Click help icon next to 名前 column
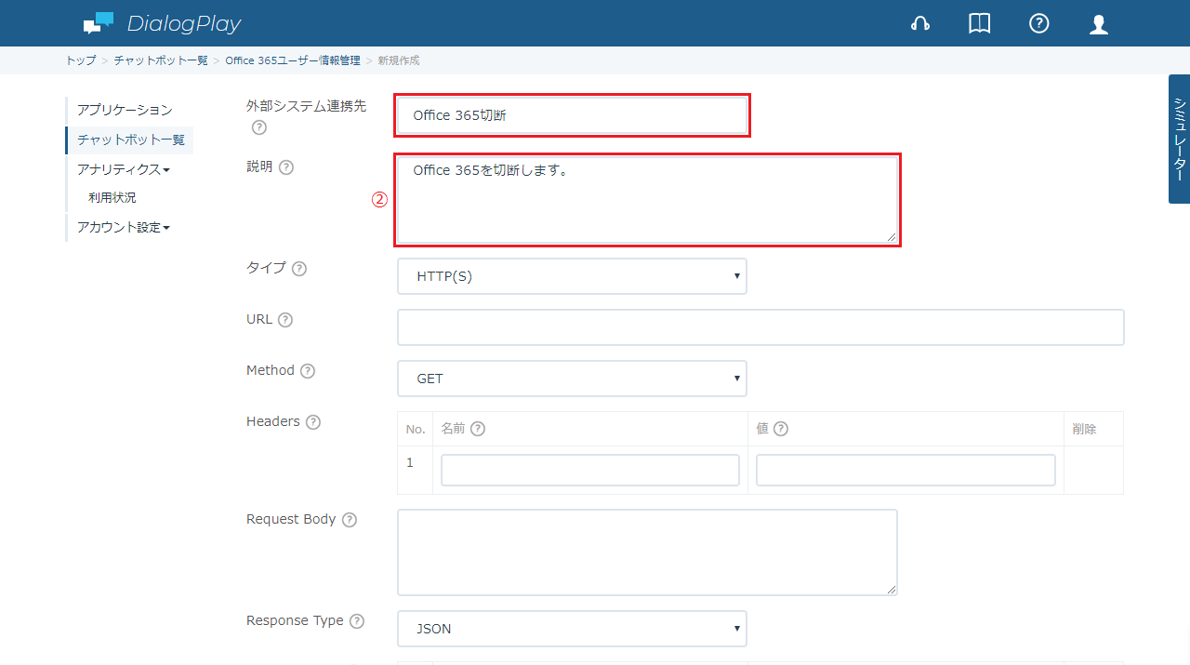 (478, 429)
